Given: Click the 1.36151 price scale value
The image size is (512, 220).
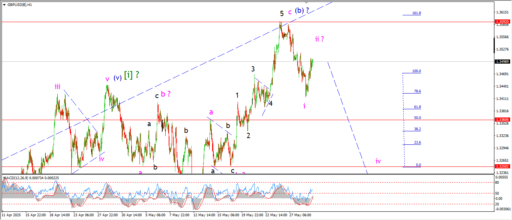Looking at the screenshot, I should [501, 12].
